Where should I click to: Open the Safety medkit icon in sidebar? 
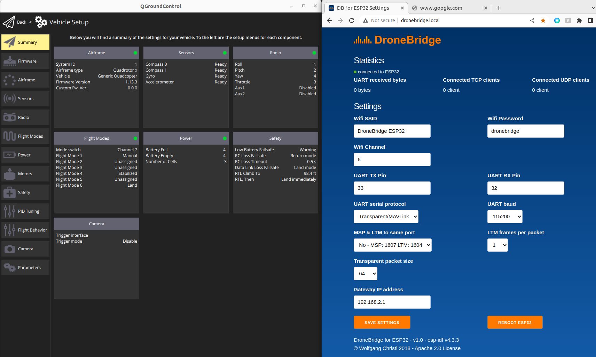[x=10, y=193]
